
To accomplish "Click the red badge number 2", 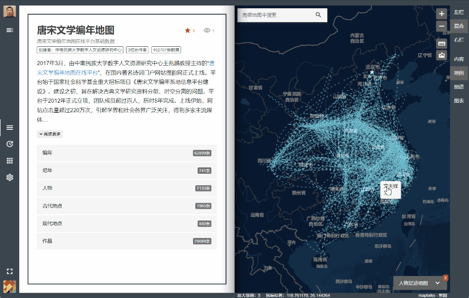I will pyautogui.click(x=445, y=278).
